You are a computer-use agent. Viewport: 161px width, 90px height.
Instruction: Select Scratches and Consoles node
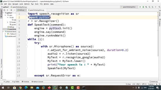10,36
